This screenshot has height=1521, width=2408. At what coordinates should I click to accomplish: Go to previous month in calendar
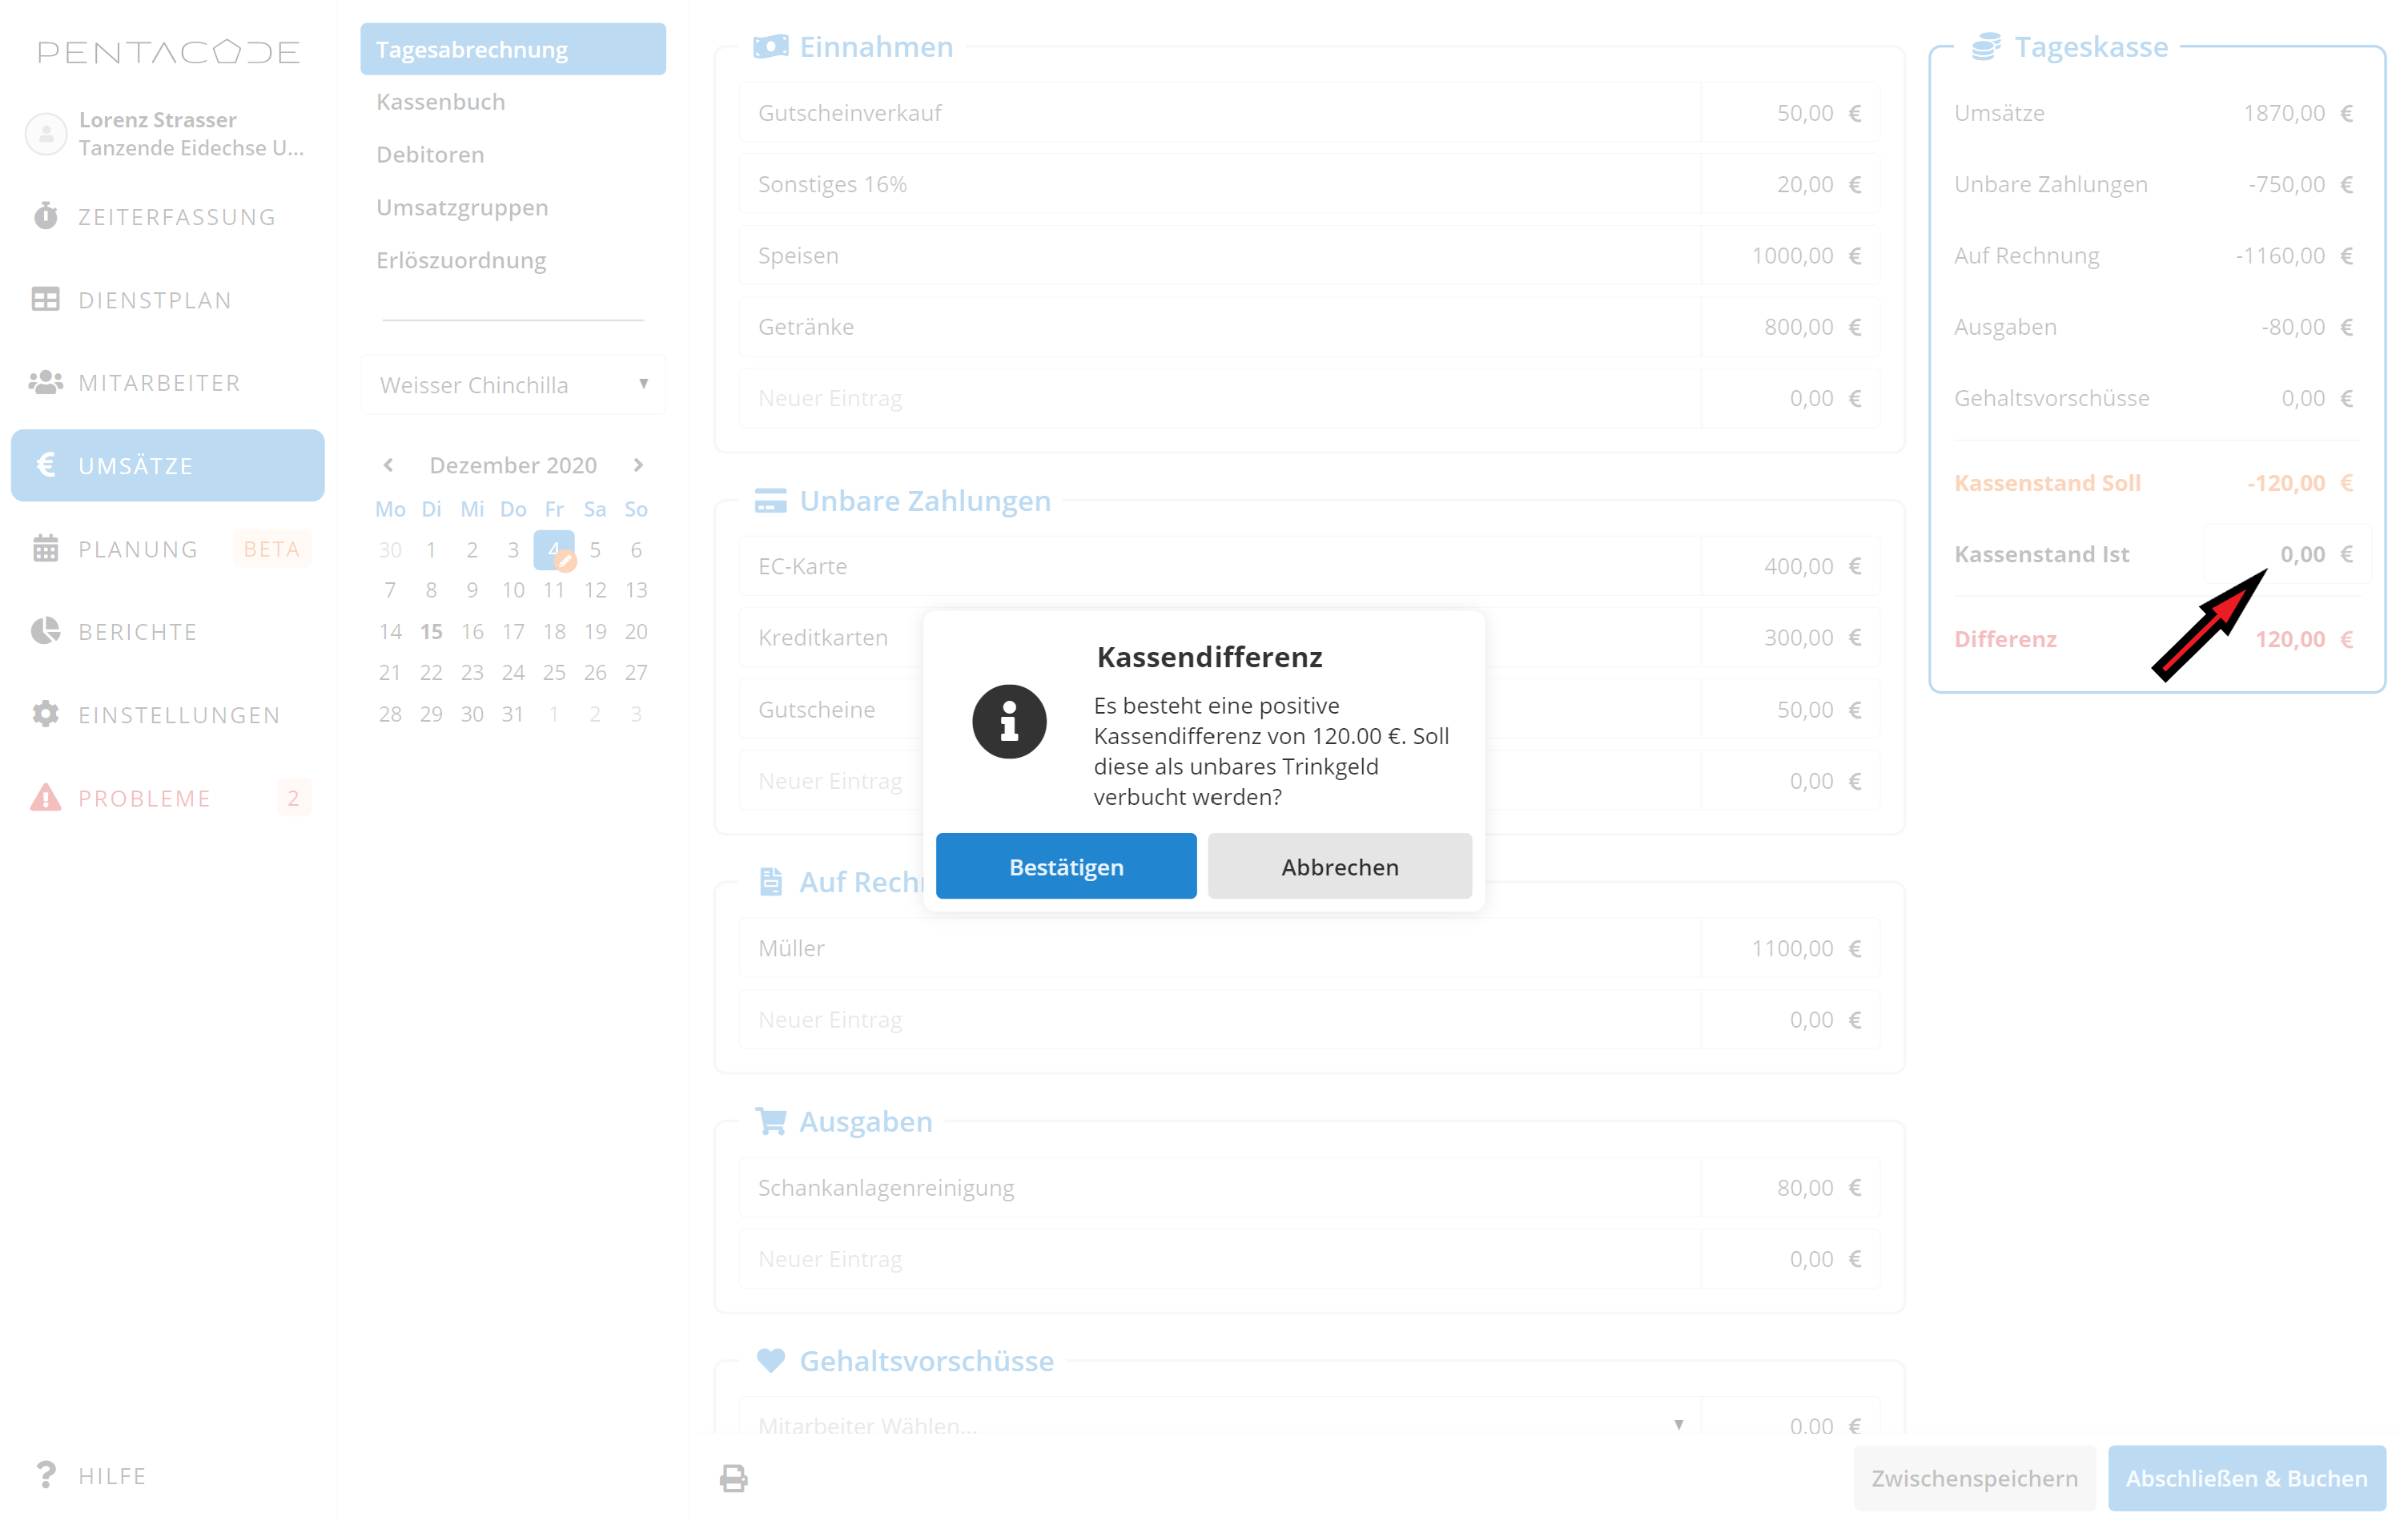coord(389,465)
